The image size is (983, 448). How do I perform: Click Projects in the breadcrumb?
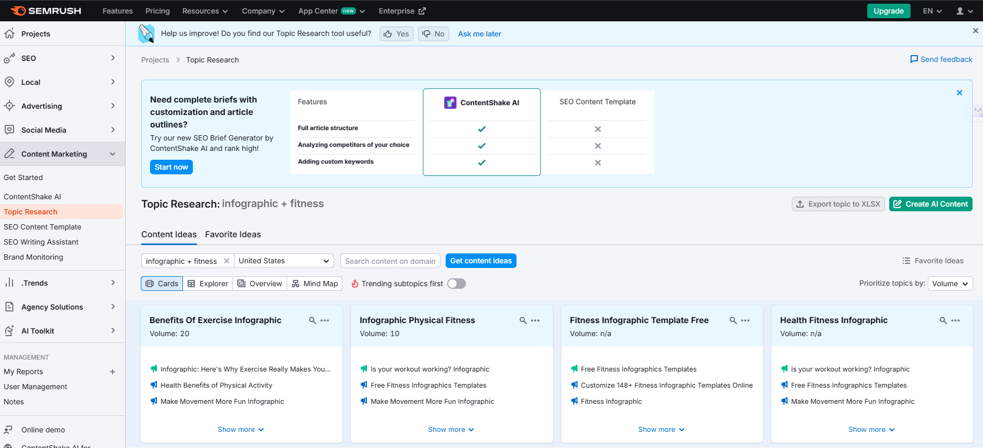[155, 60]
